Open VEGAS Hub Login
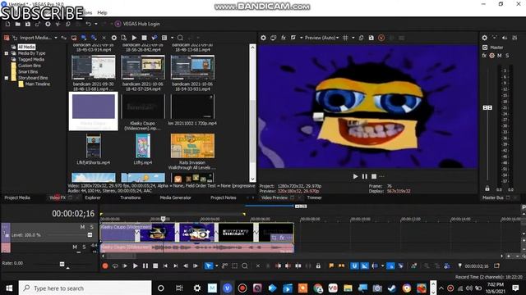 point(137,24)
